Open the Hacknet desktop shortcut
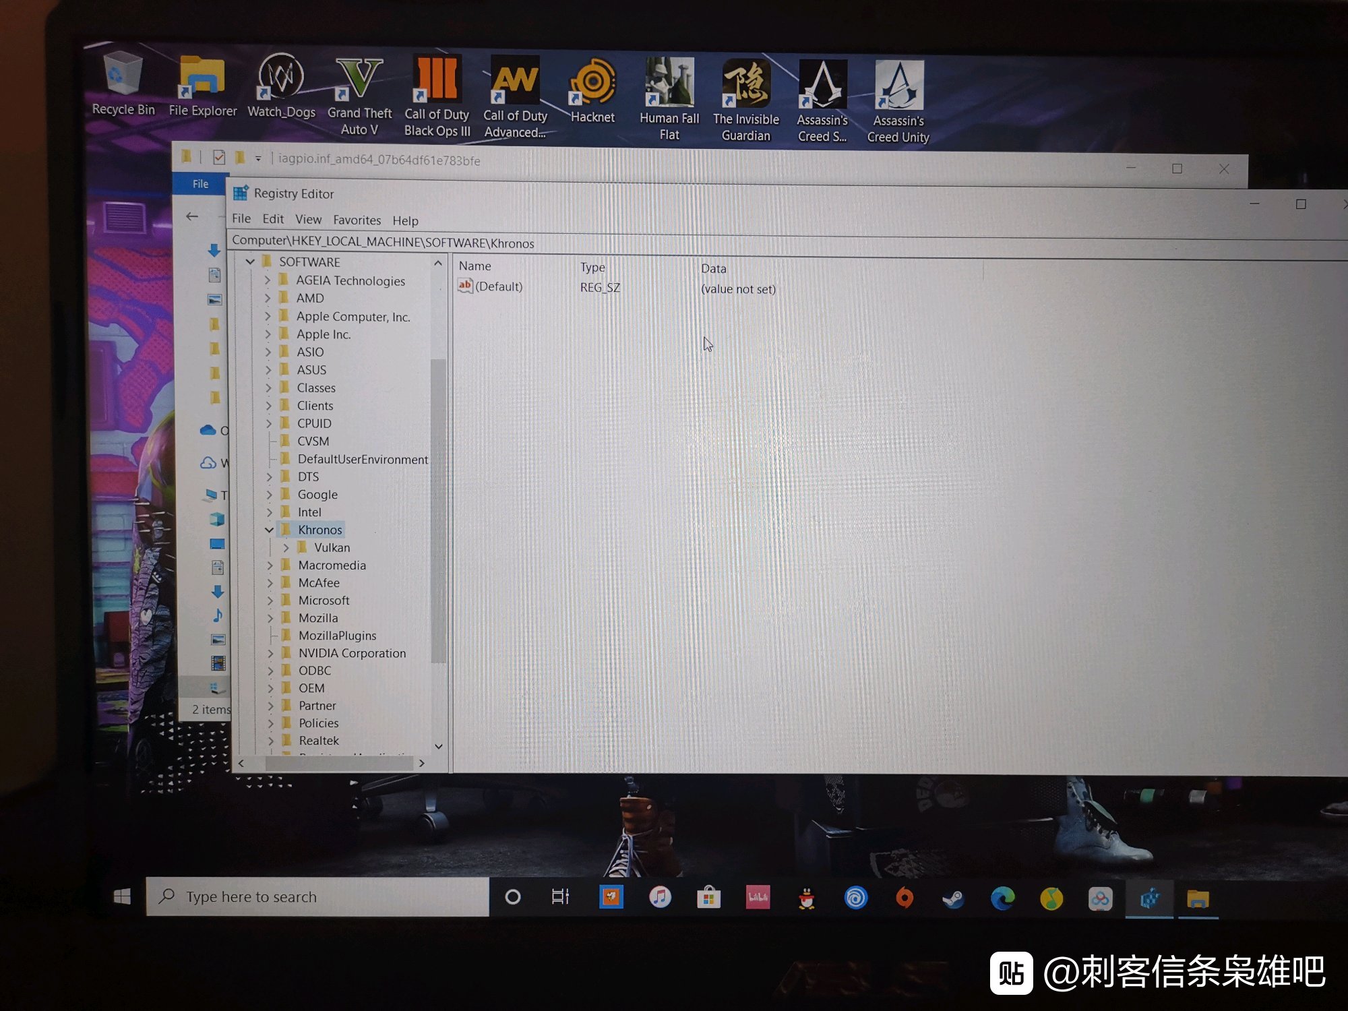This screenshot has height=1011, width=1348. click(x=592, y=91)
